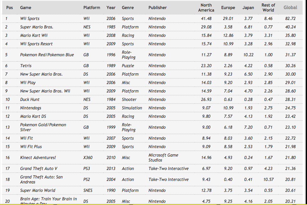Click the Tetris game title
Screen dimensions: 307x205
click(x=26, y=66)
